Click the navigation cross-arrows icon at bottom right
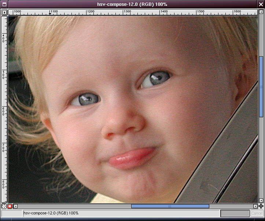Image resolution: width=265 pixels, height=221 pixels. 261,206
